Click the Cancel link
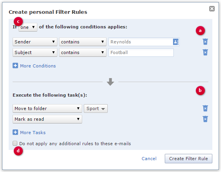The image size is (221, 172). tap(149, 159)
